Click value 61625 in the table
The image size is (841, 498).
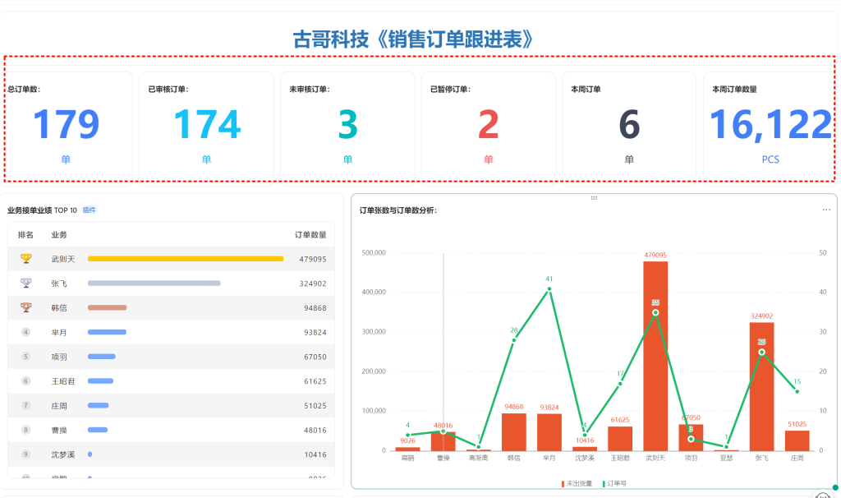coord(315,381)
